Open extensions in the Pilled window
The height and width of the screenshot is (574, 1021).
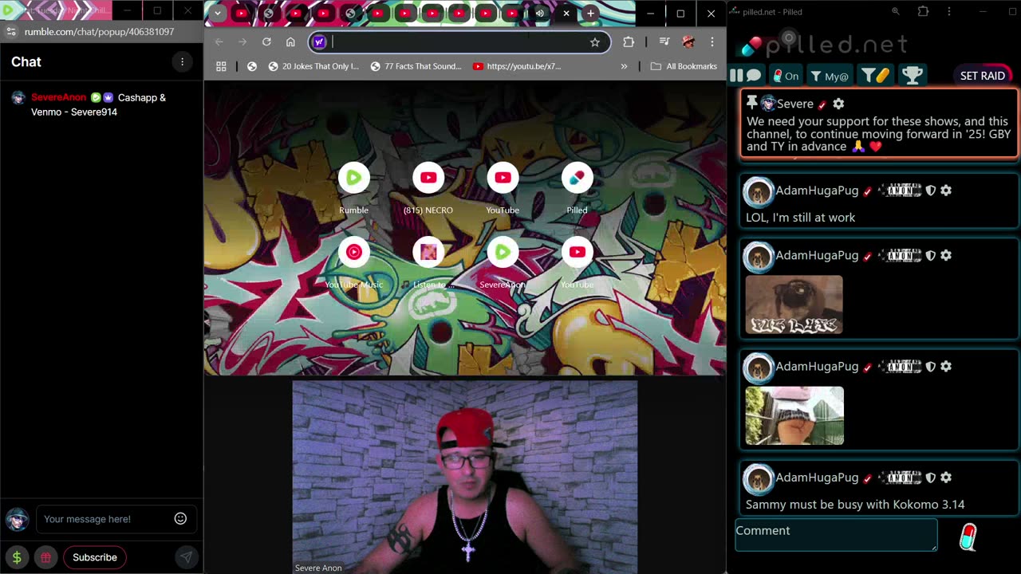click(923, 12)
